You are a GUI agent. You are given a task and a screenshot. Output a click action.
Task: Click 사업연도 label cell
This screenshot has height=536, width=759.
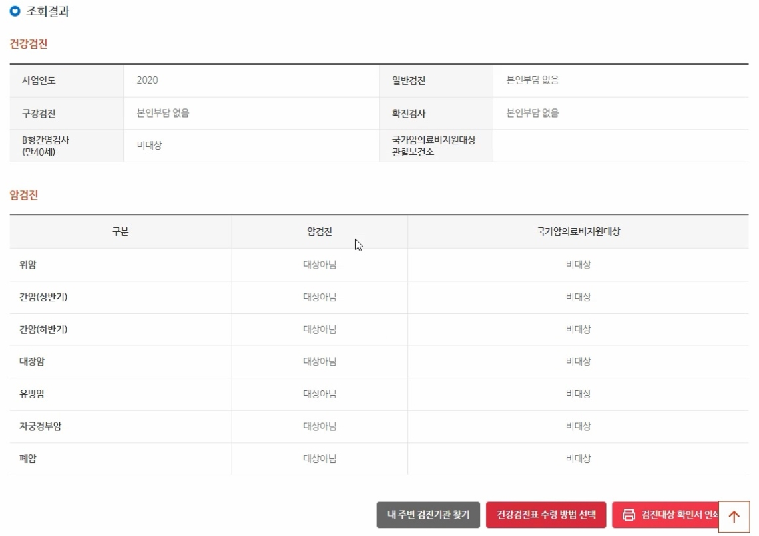coord(67,80)
